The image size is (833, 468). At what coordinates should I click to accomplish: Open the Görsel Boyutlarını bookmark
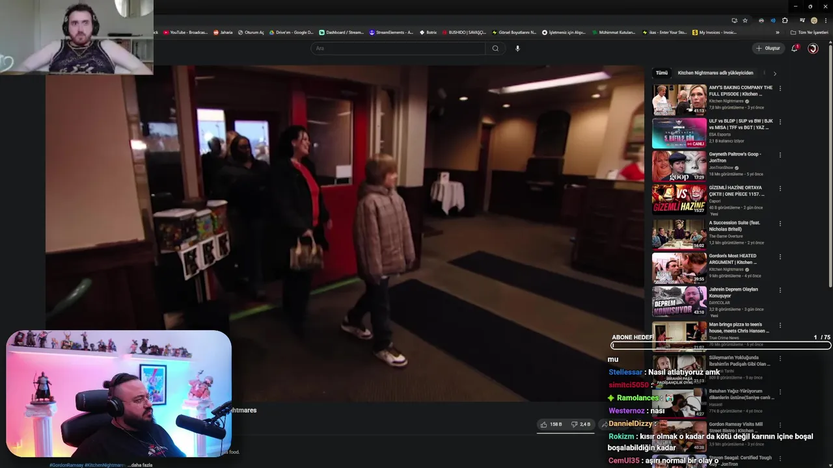(514, 32)
